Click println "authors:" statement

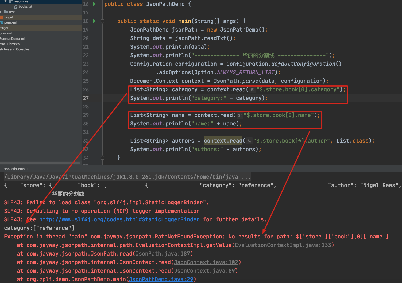[x=196, y=149]
